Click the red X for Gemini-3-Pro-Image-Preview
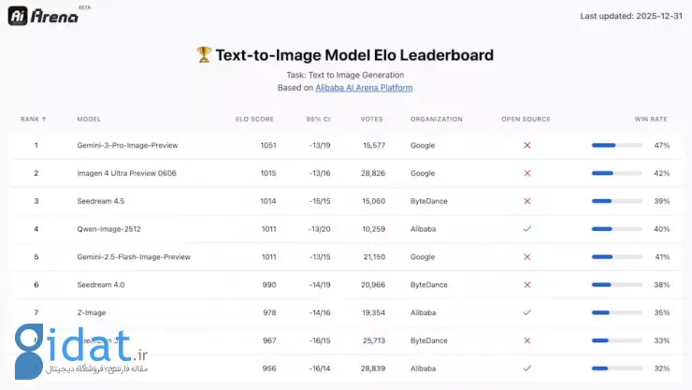Viewport: 692px width, 390px height. (526, 145)
